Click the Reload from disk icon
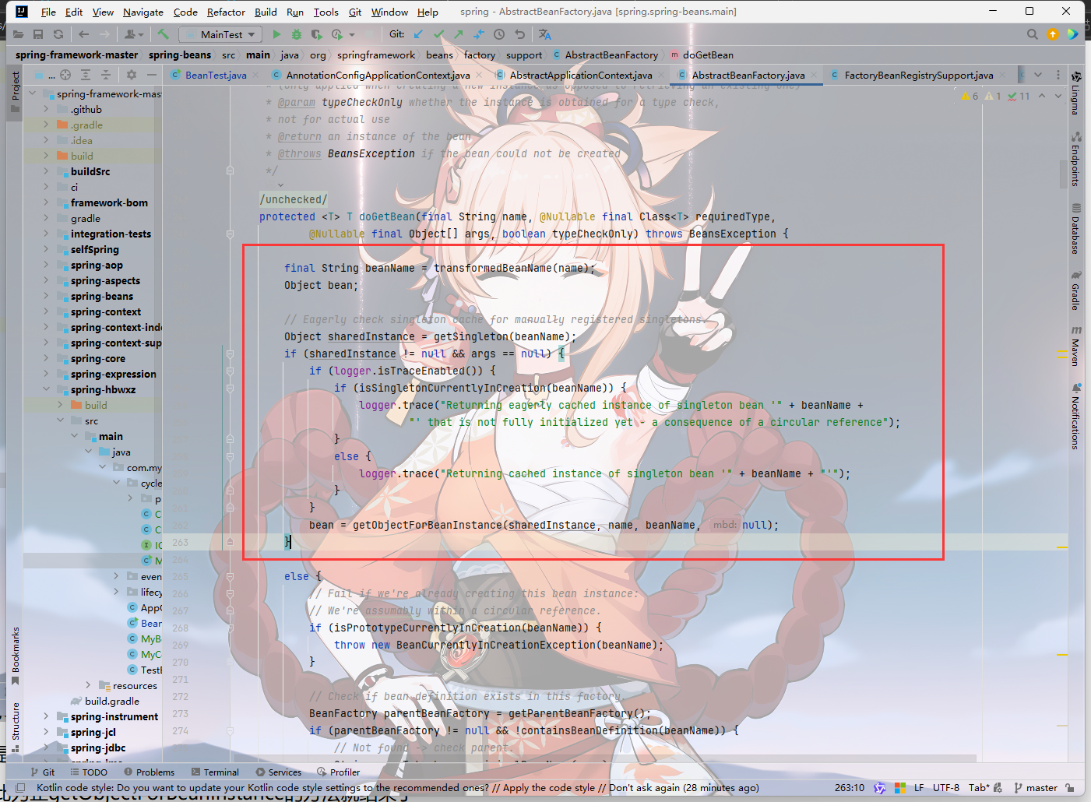 (x=58, y=34)
